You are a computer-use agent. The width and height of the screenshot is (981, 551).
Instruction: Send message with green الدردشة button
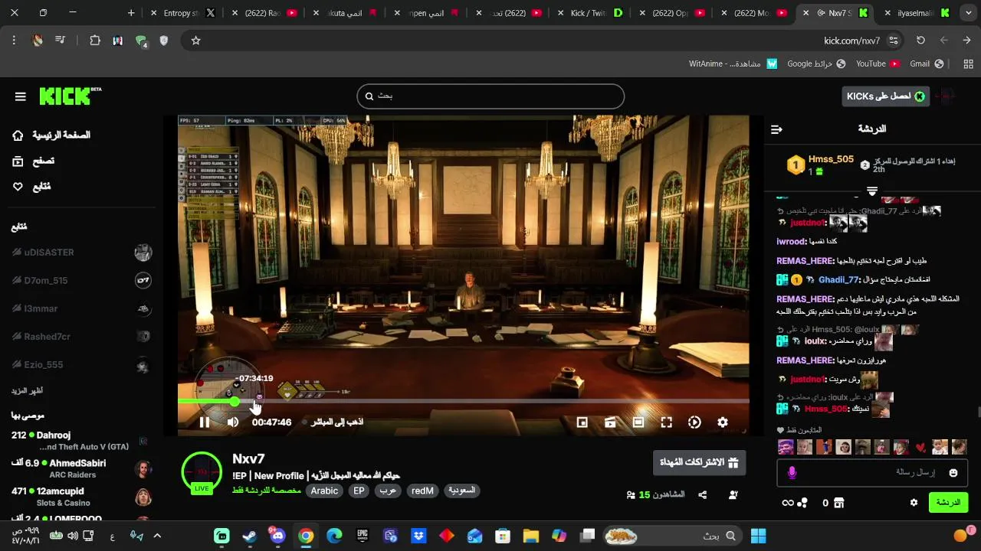[948, 503]
